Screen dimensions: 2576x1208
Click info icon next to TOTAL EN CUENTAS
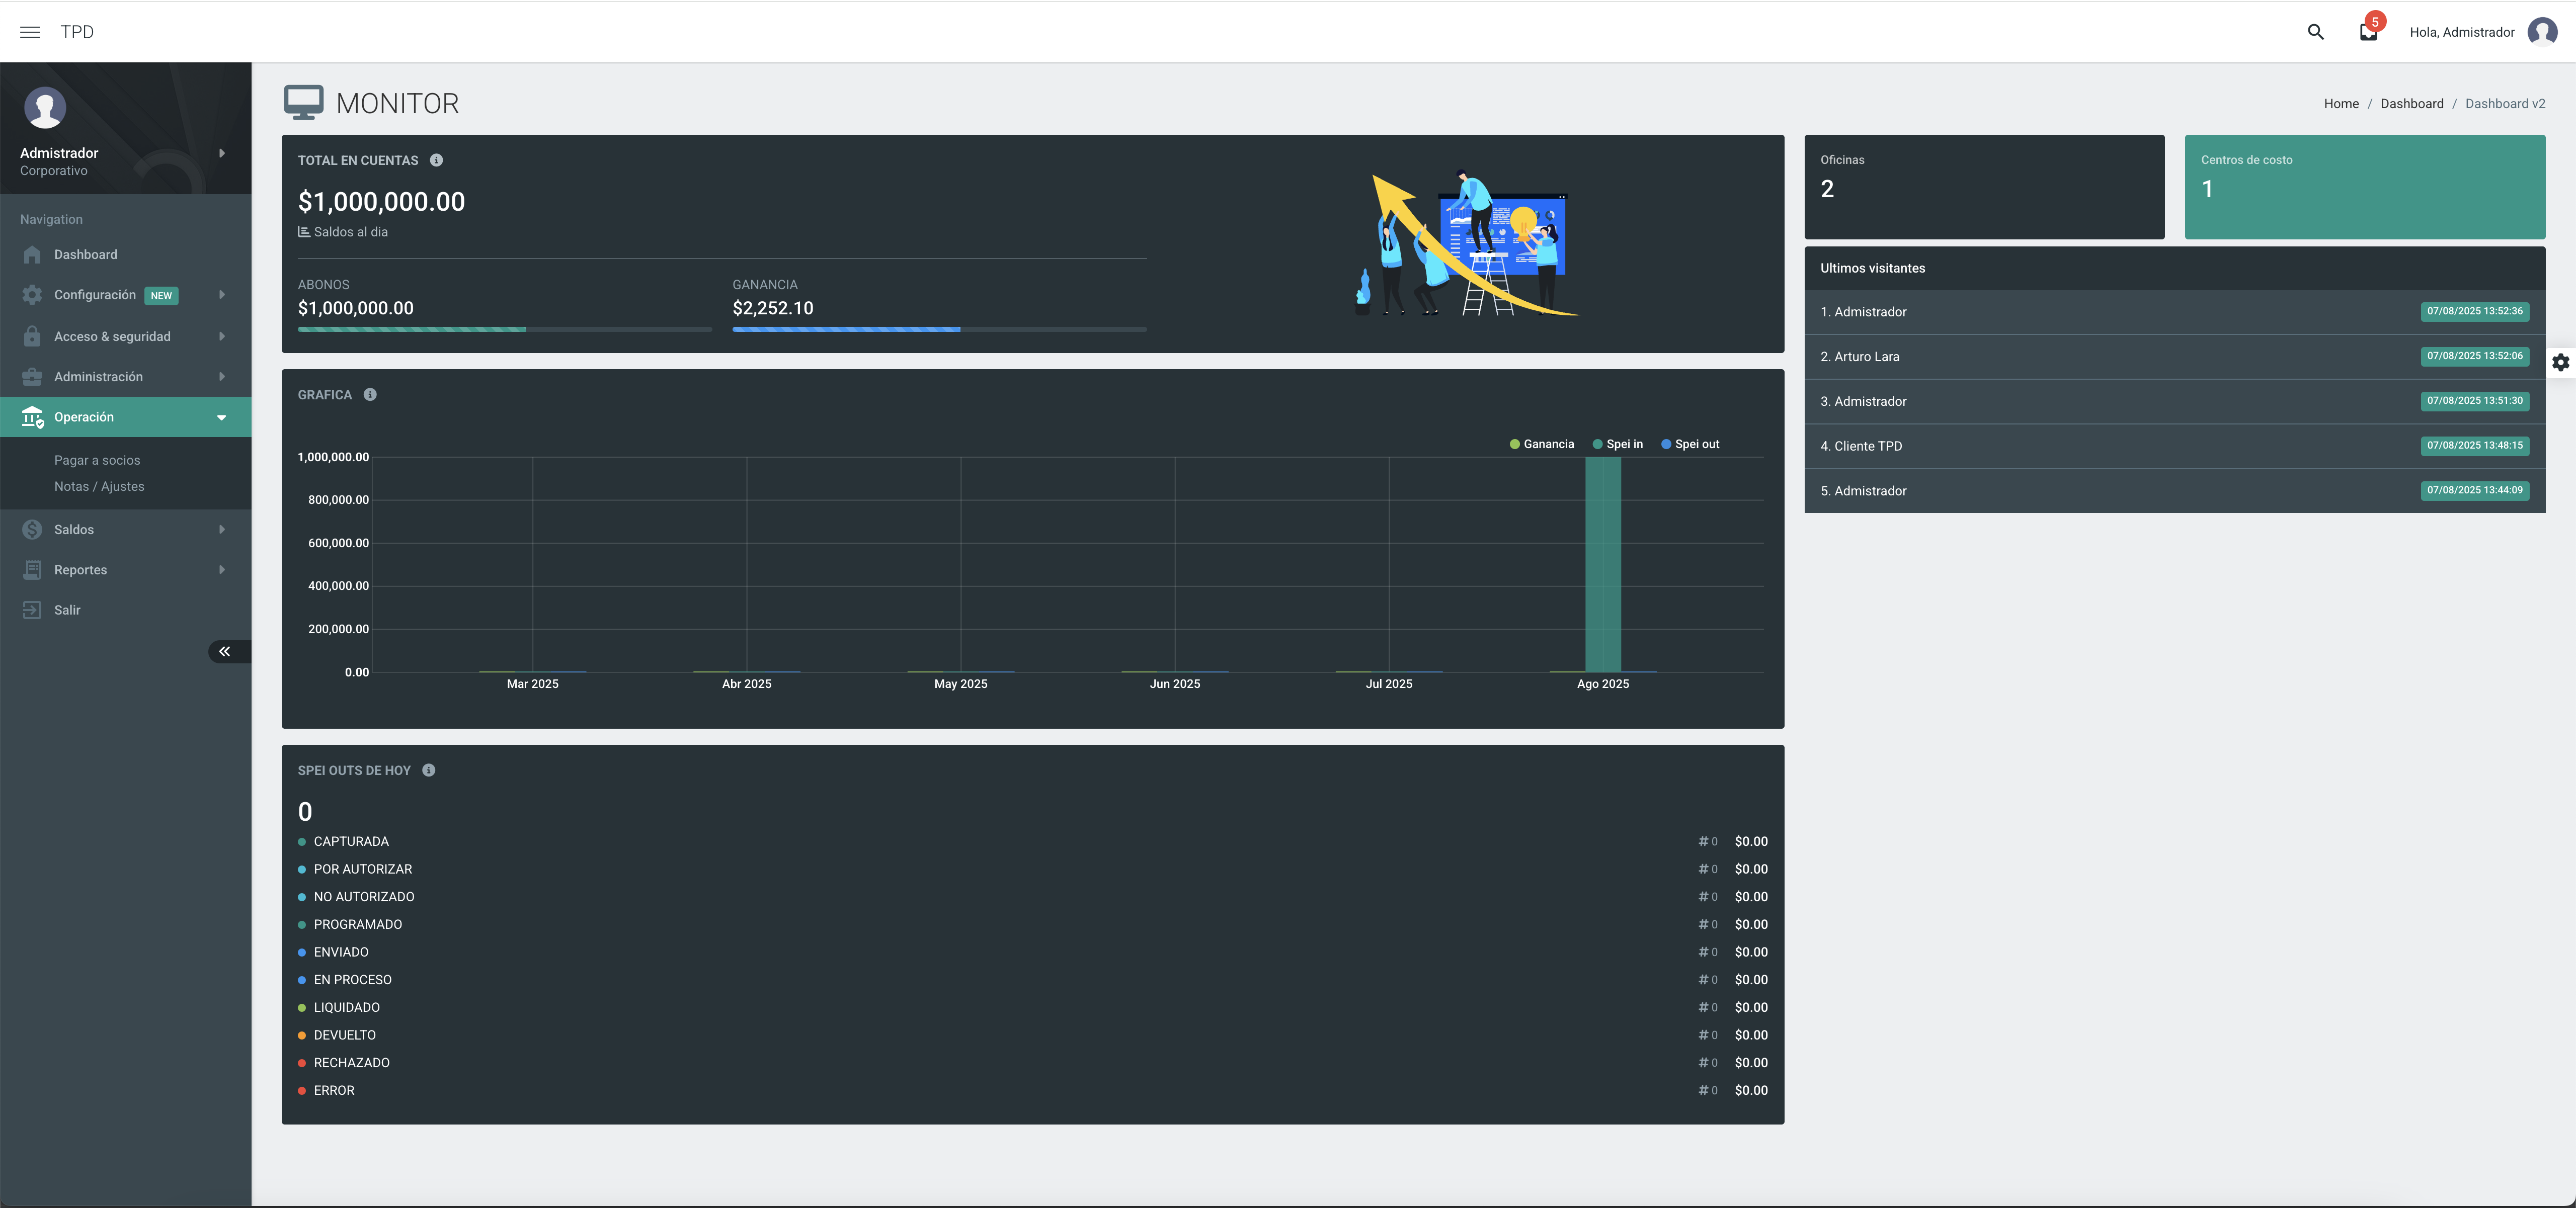(x=436, y=160)
